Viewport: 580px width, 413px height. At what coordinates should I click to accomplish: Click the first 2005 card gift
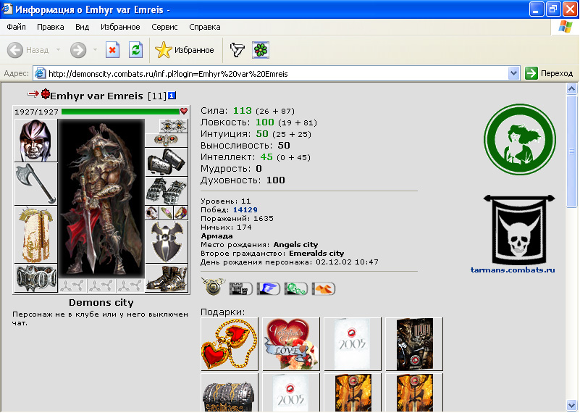click(353, 343)
